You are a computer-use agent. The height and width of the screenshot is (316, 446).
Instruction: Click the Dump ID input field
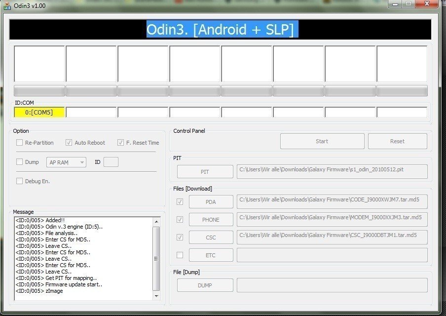click(x=111, y=162)
